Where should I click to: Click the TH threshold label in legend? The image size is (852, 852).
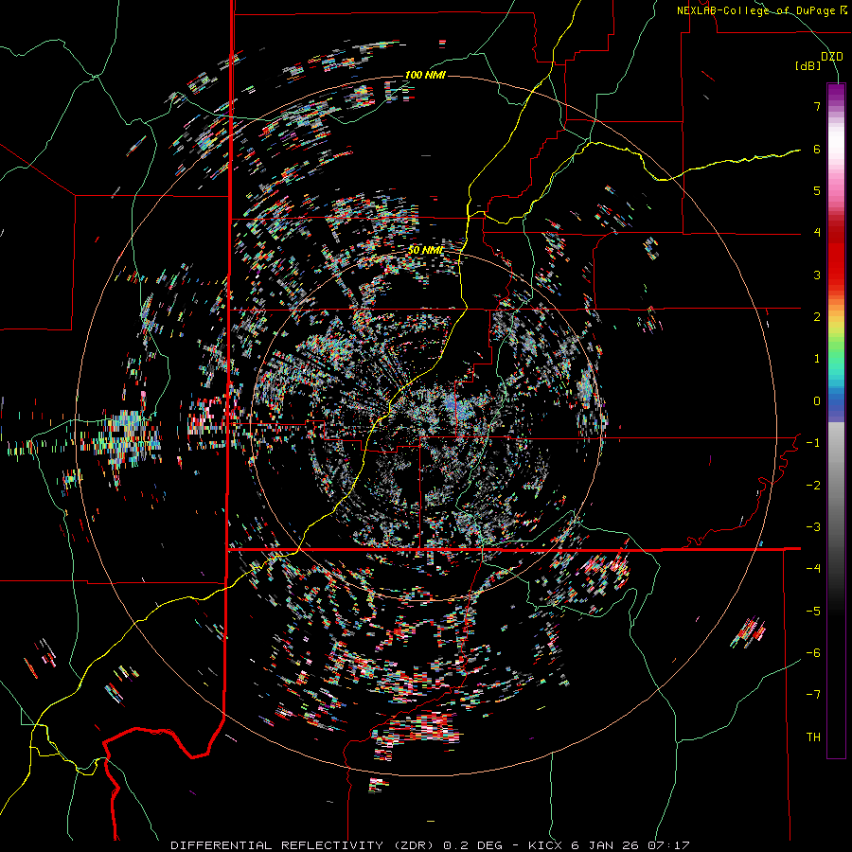pyautogui.click(x=813, y=737)
